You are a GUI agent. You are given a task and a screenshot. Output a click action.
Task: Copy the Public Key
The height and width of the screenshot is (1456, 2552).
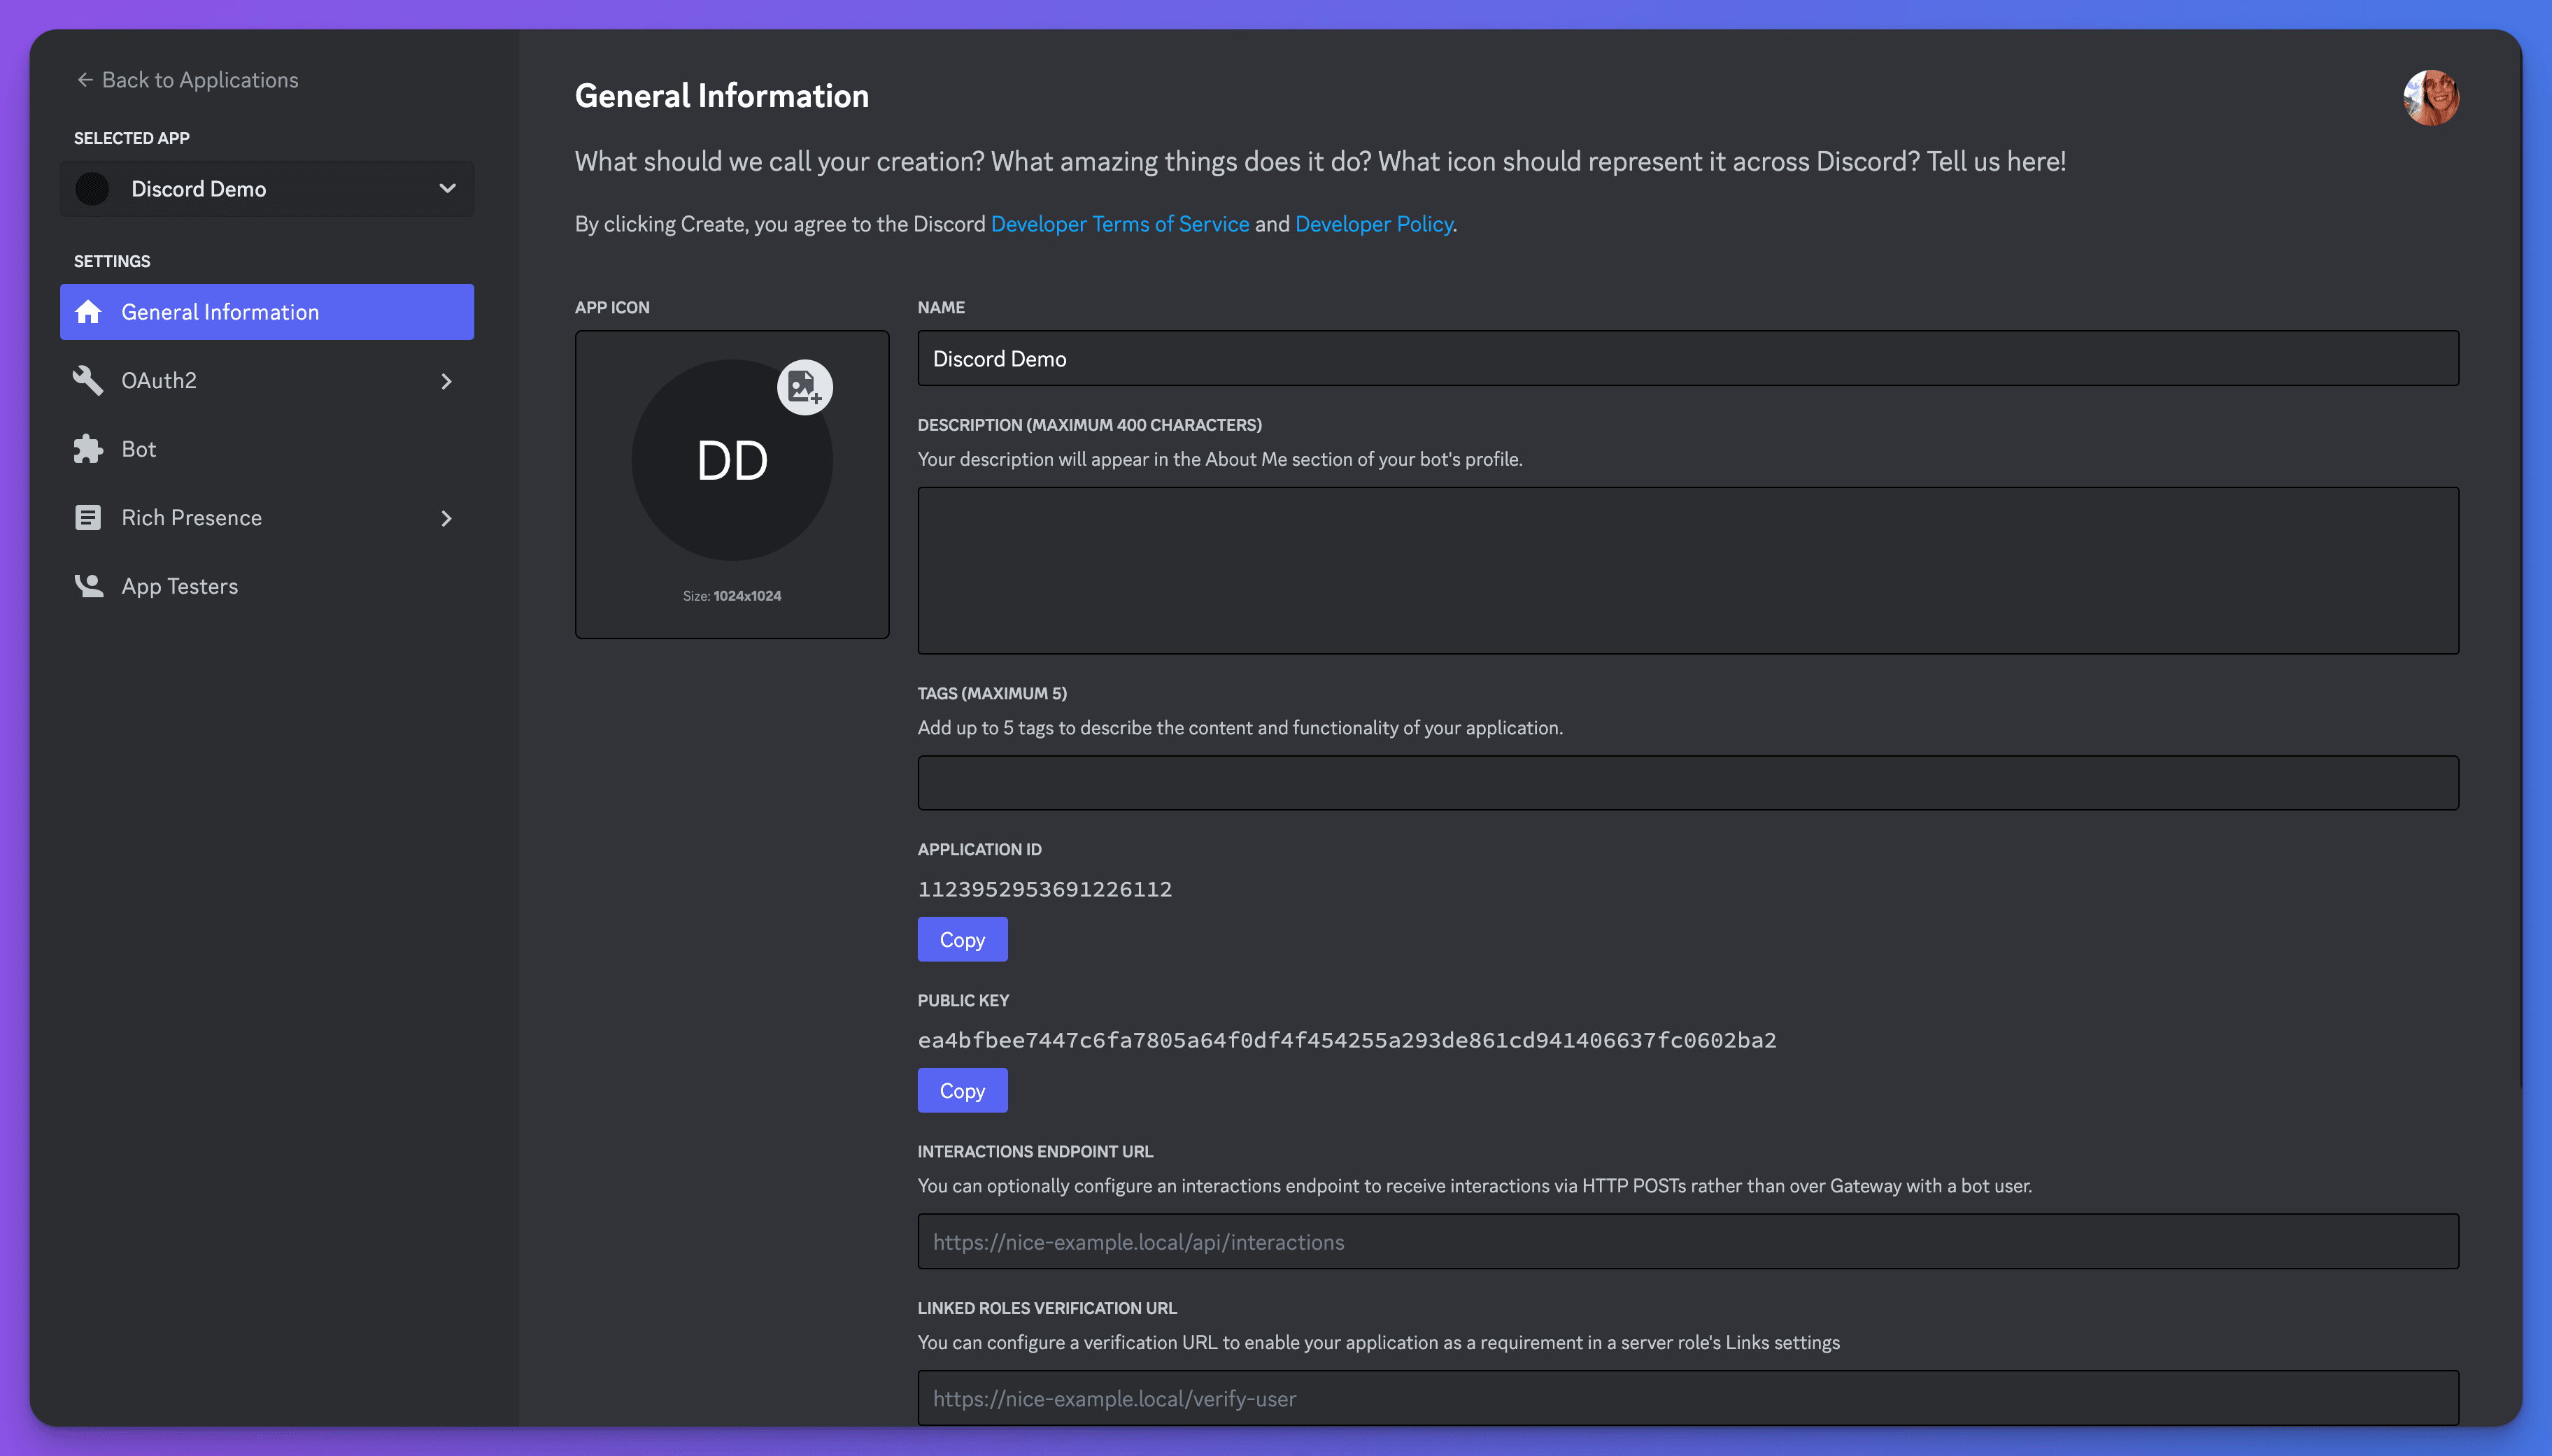click(962, 1090)
